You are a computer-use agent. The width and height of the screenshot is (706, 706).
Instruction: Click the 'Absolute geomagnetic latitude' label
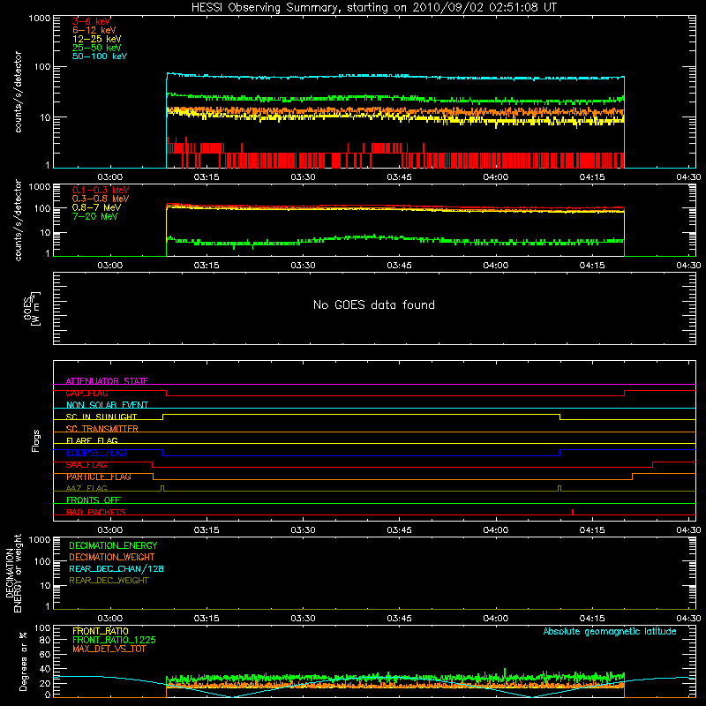point(610,631)
